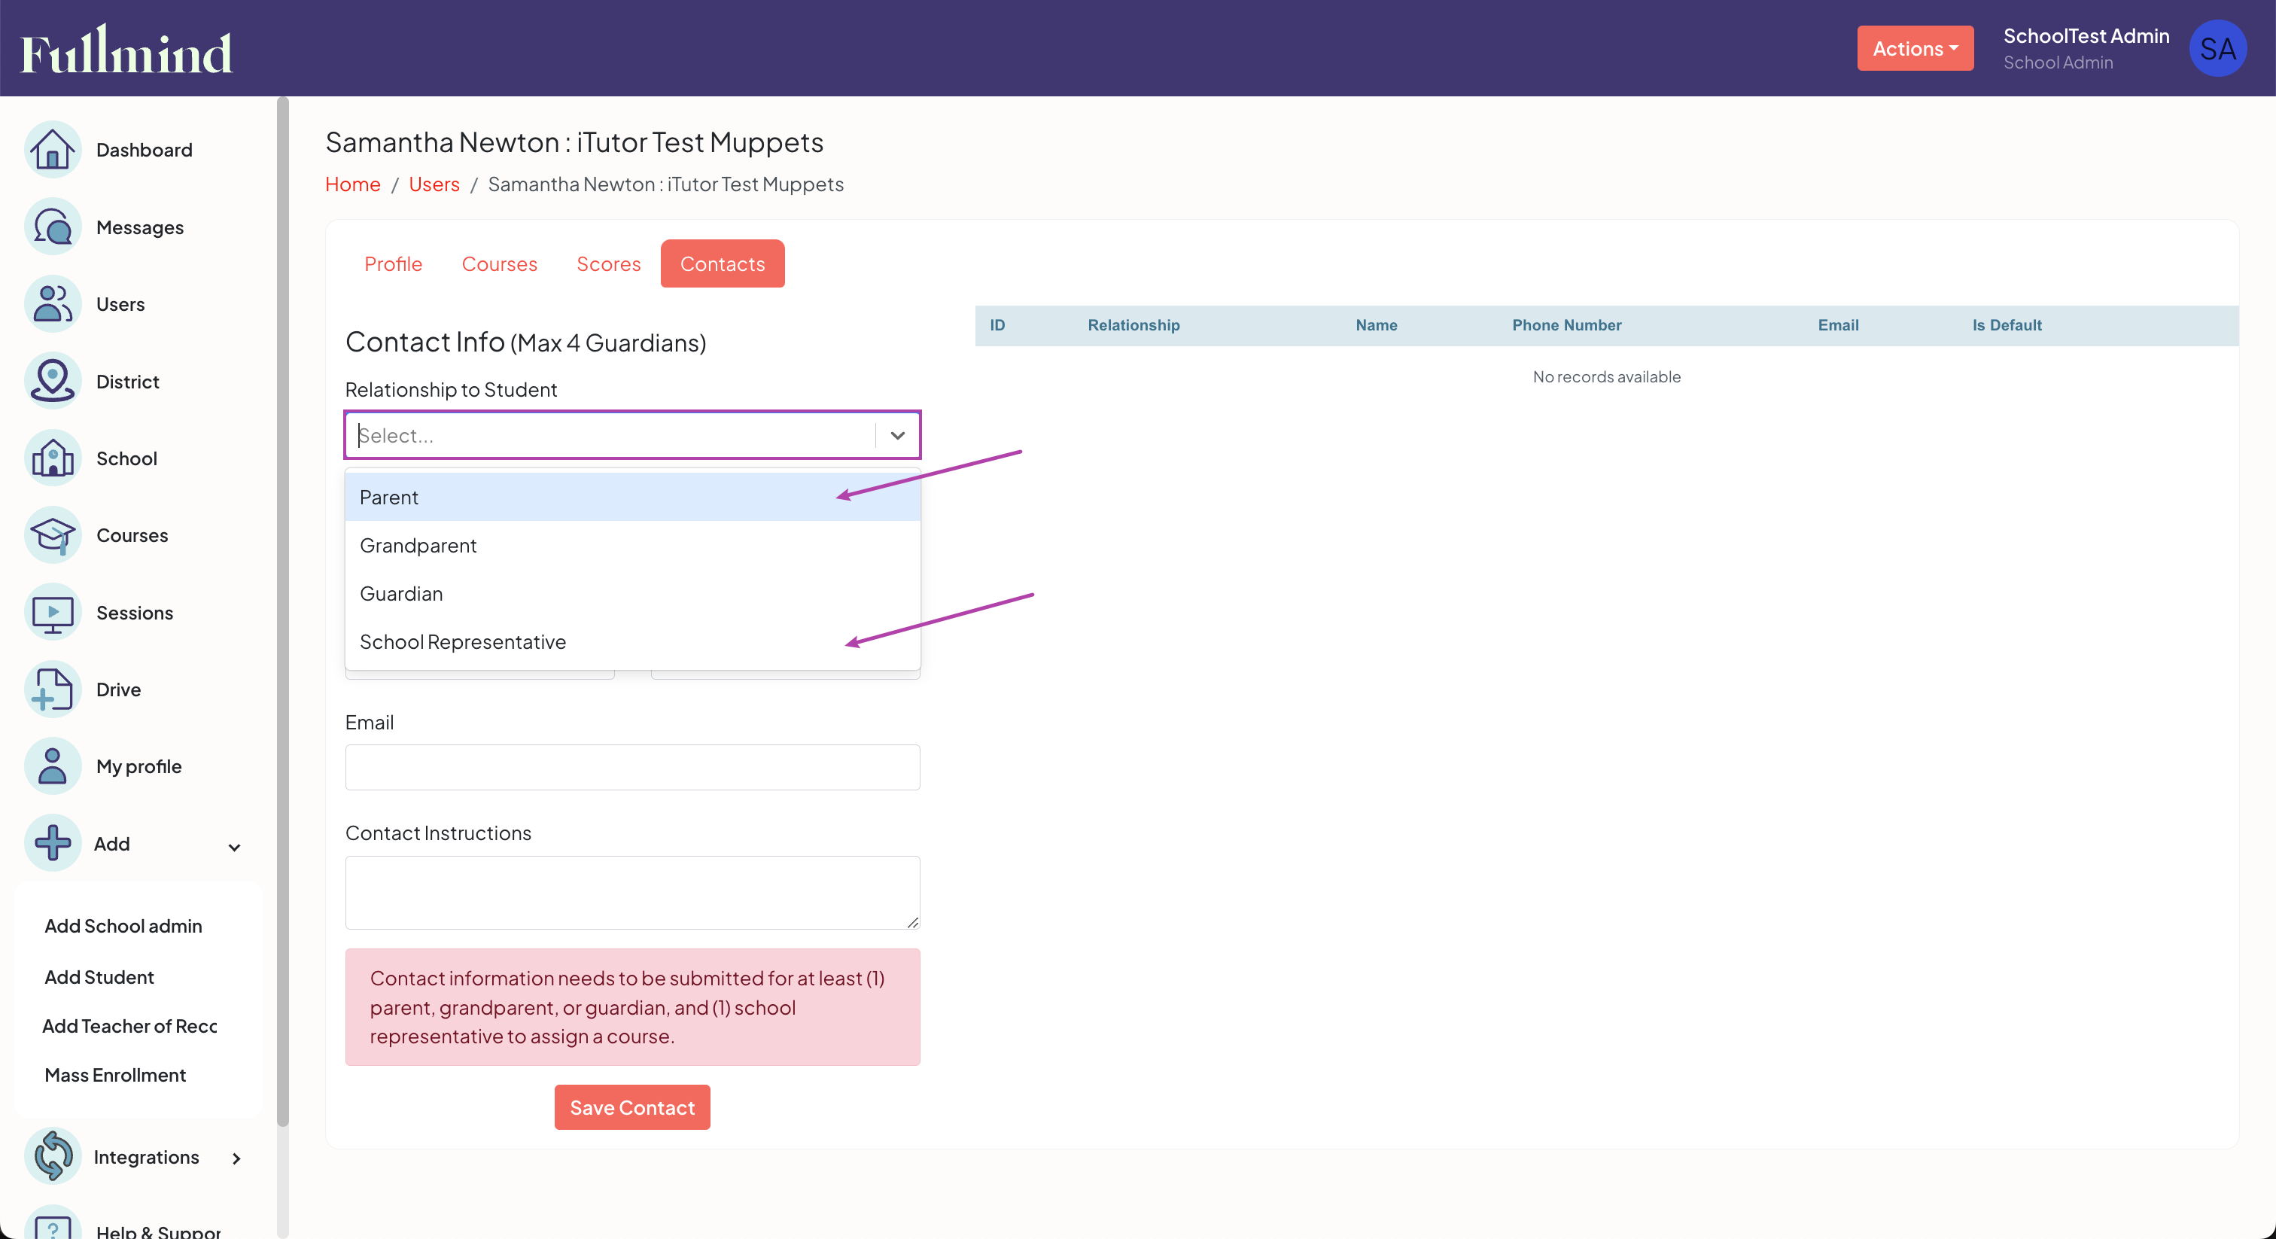Screen dimensions: 2276x1239
Task: Click into the Email input field
Action: tap(631, 767)
